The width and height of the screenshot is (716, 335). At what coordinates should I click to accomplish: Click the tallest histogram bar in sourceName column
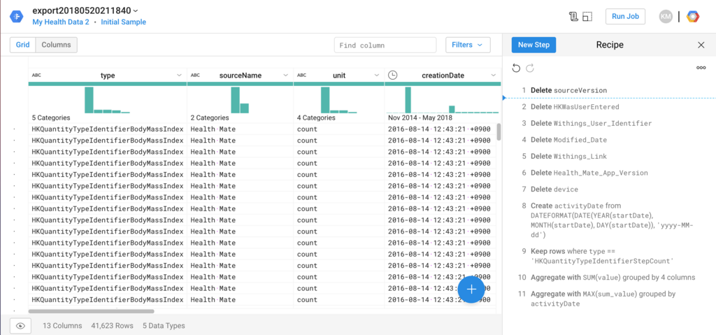tap(235, 99)
